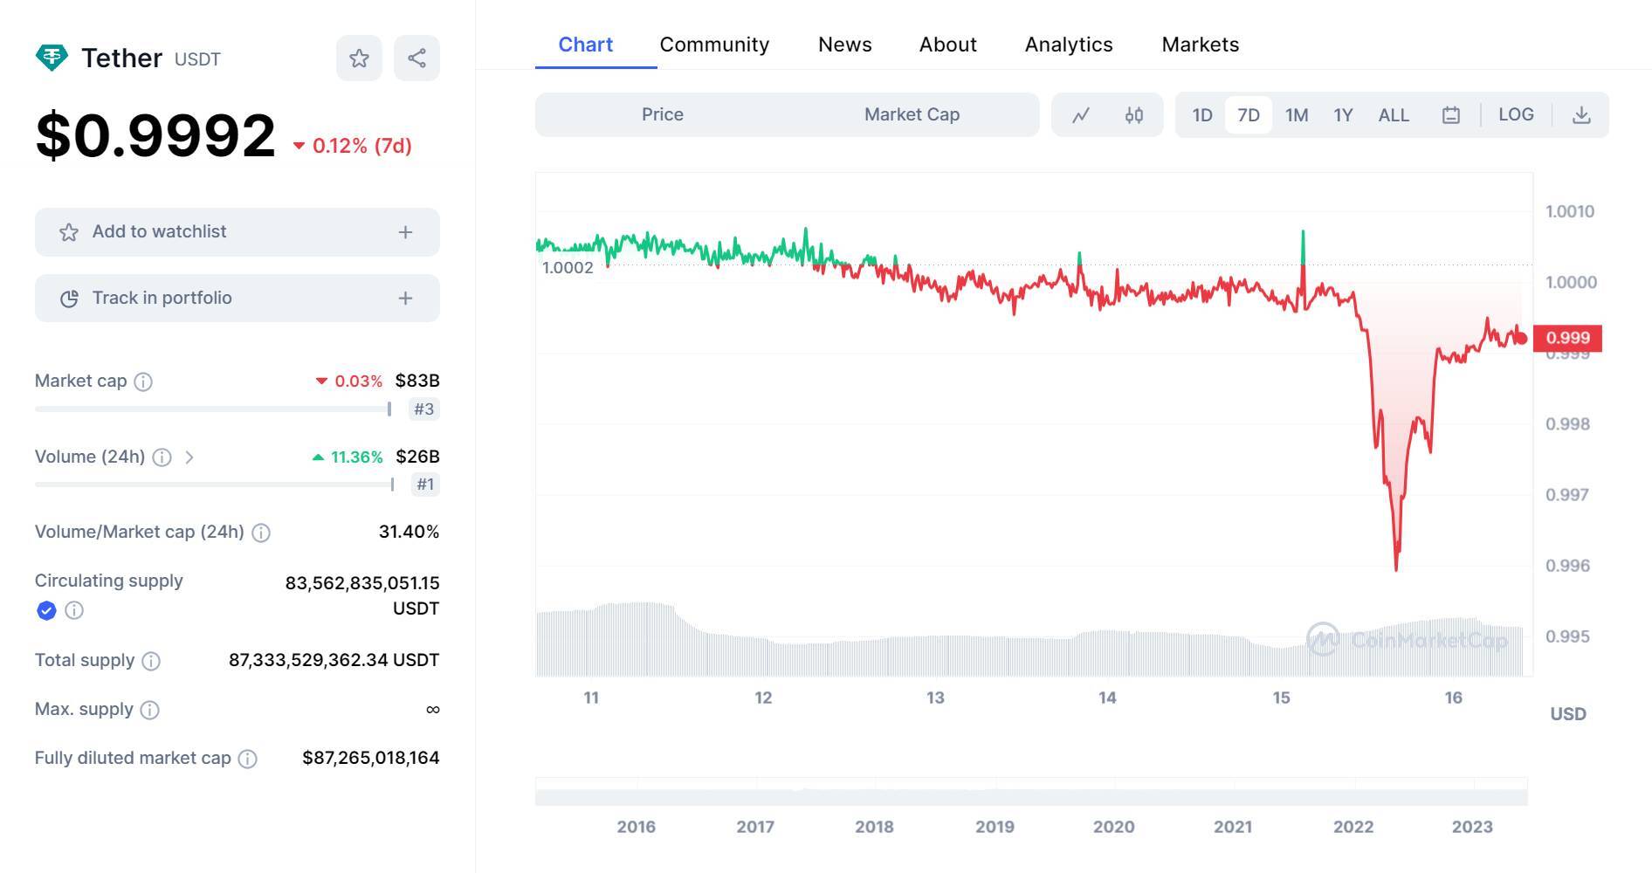
Task: Open the calendar date range picker
Action: [x=1450, y=115]
